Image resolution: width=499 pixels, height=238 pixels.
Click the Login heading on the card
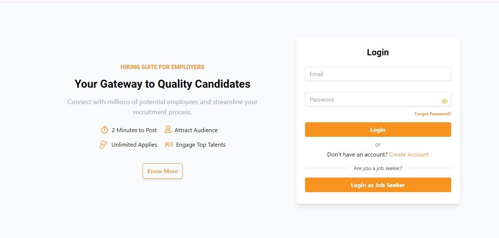pos(378,52)
